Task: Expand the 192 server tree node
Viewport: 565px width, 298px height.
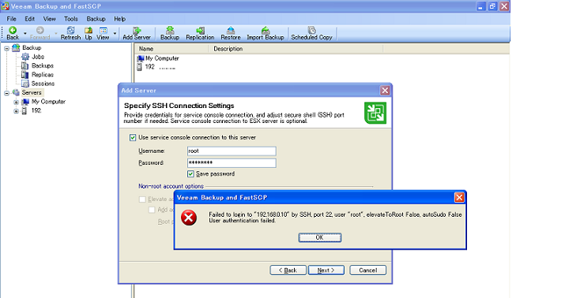Action: point(16,111)
